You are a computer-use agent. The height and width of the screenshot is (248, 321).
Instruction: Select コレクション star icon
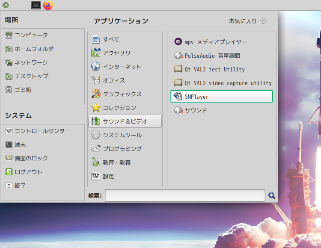(95, 108)
